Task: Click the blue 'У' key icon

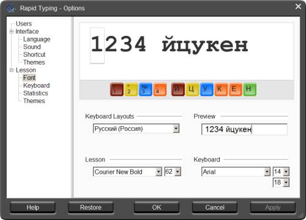Action: tap(207, 89)
